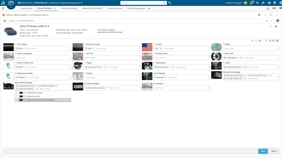Click the home breadcrumb icon
This screenshot has width=282, height=158.
5,21
